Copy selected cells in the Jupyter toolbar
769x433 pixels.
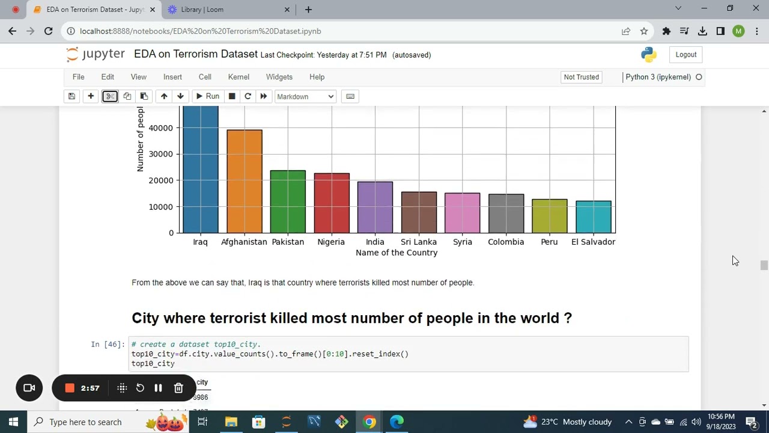[x=127, y=96]
